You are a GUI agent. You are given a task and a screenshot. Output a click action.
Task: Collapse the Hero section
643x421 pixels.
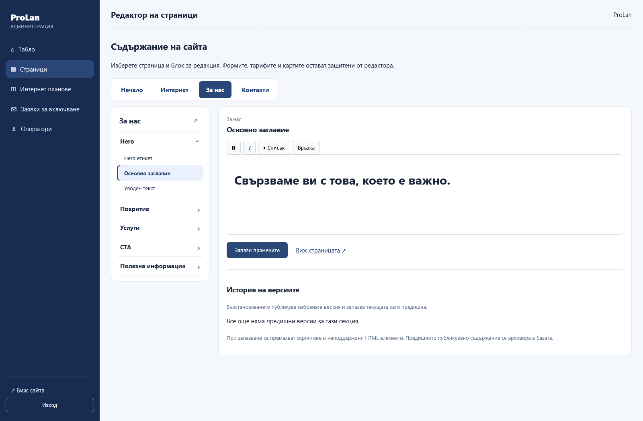point(160,142)
